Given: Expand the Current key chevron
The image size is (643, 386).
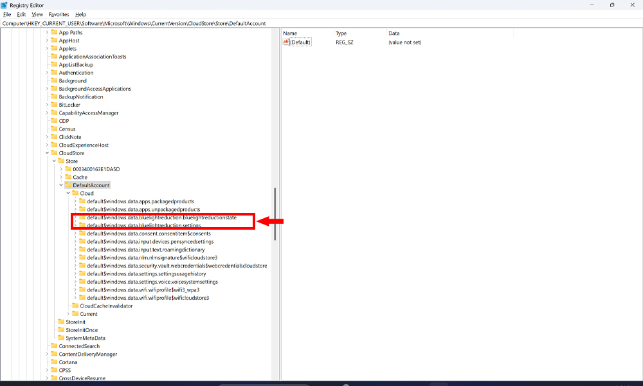Looking at the screenshot, I should 68,314.
